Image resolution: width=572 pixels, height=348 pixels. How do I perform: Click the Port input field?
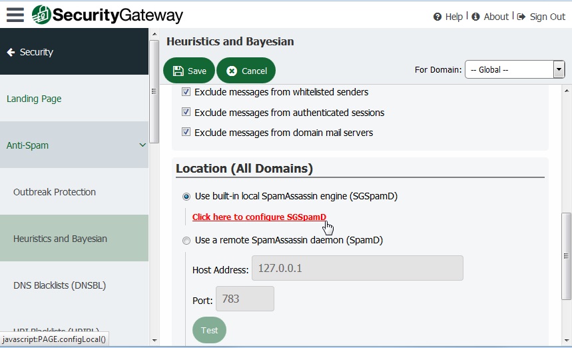[245, 299]
